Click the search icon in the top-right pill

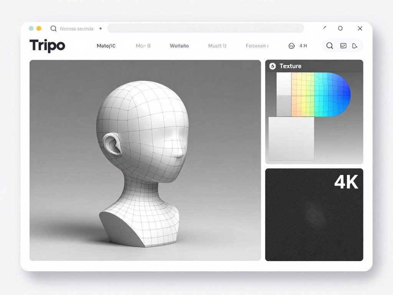[x=330, y=46]
